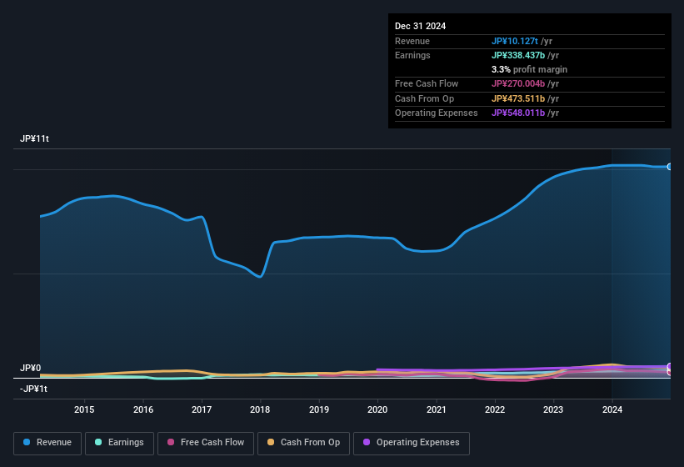Viewport: 684px width, 467px height.
Task: Click the 2022 x-axis year label
Action: (x=495, y=409)
